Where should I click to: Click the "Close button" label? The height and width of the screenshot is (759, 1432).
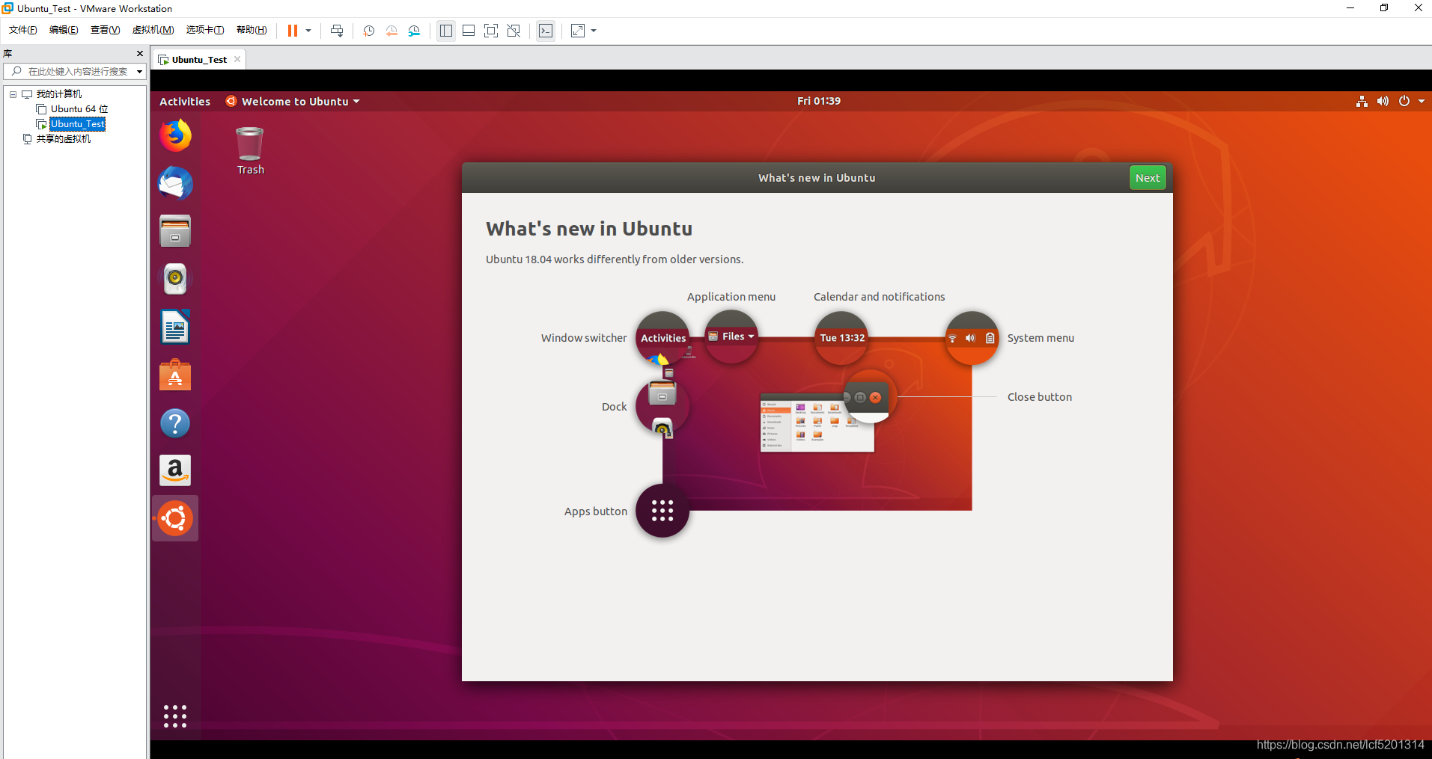tap(1040, 397)
